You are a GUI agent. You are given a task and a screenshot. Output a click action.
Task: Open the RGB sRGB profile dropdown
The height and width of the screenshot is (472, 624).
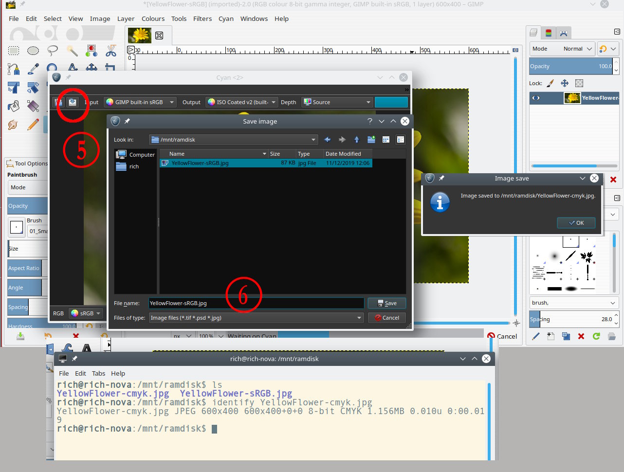point(86,313)
